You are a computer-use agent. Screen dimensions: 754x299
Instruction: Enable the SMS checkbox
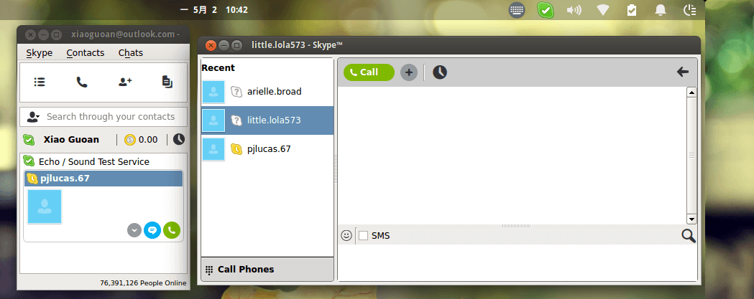tap(364, 236)
